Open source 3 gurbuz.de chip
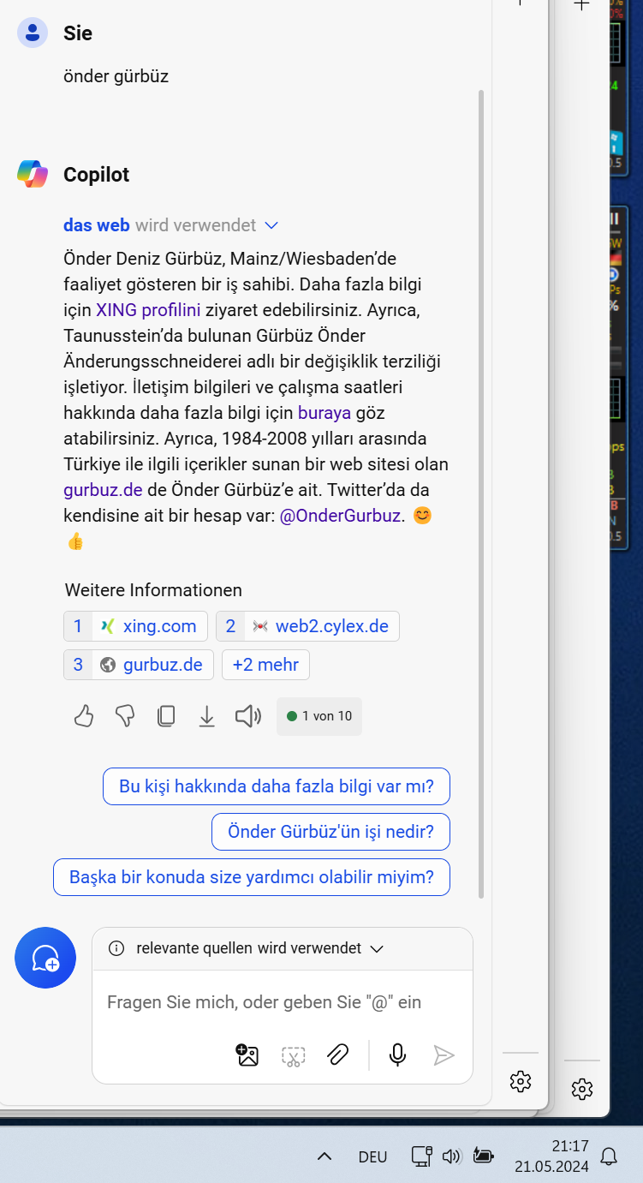Viewport: 643px width, 1183px height. pos(139,665)
